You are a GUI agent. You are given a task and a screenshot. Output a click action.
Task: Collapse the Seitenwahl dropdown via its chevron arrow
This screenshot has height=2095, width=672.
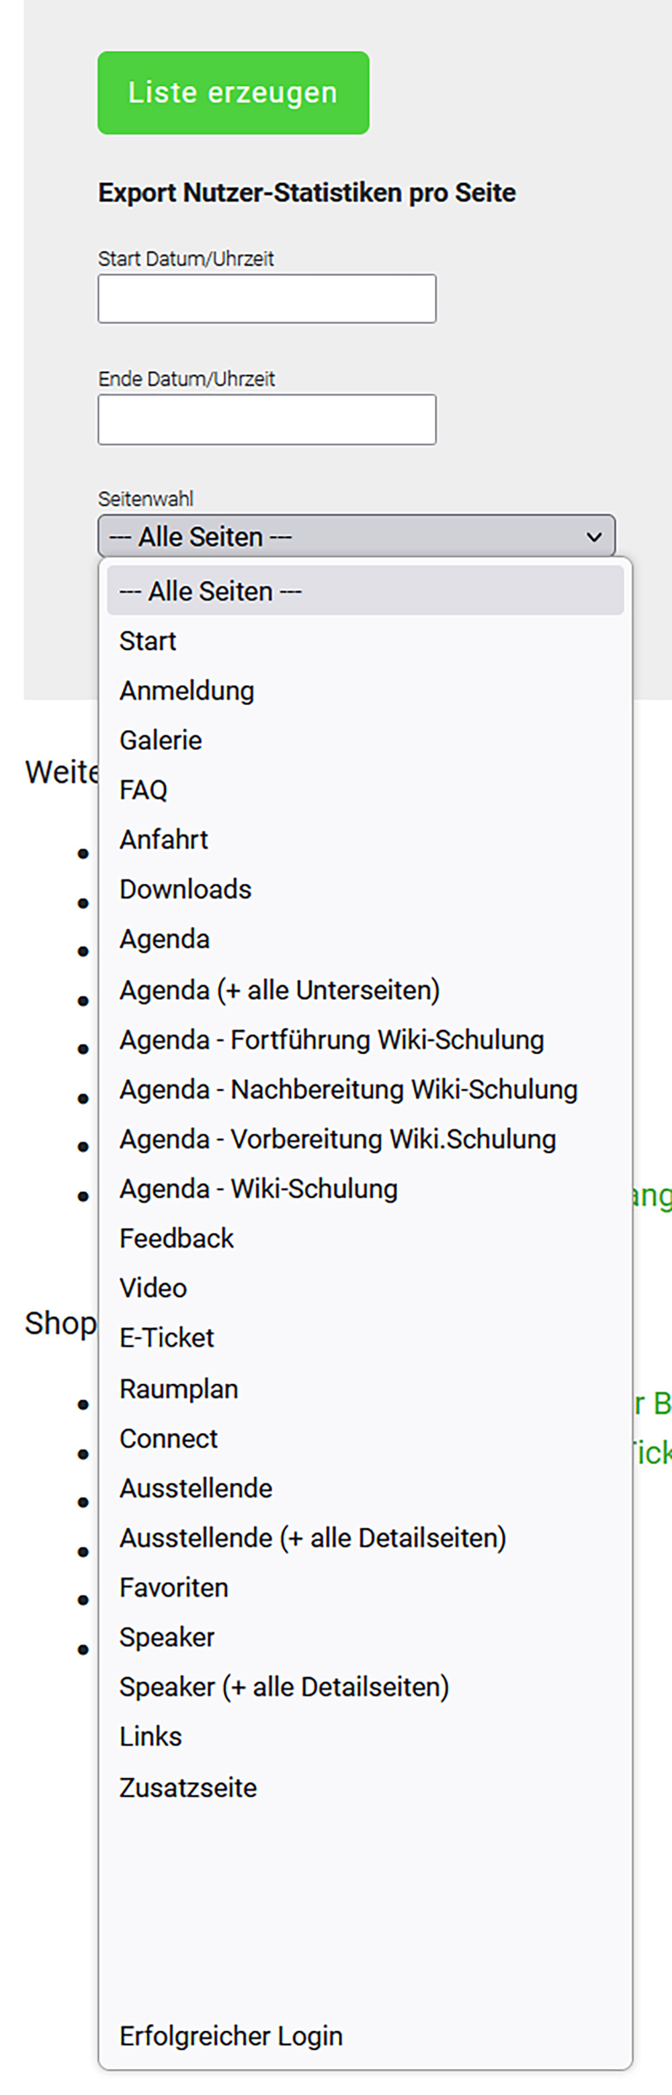[x=594, y=537]
